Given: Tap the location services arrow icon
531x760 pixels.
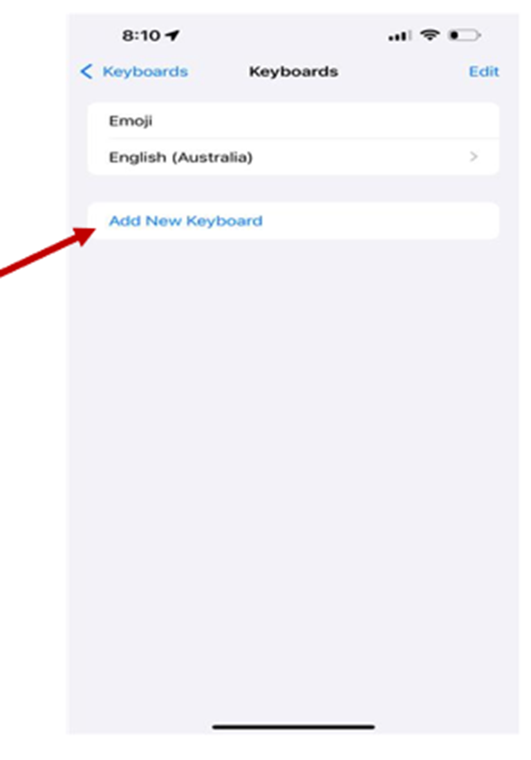Looking at the screenshot, I should pos(172,36).
